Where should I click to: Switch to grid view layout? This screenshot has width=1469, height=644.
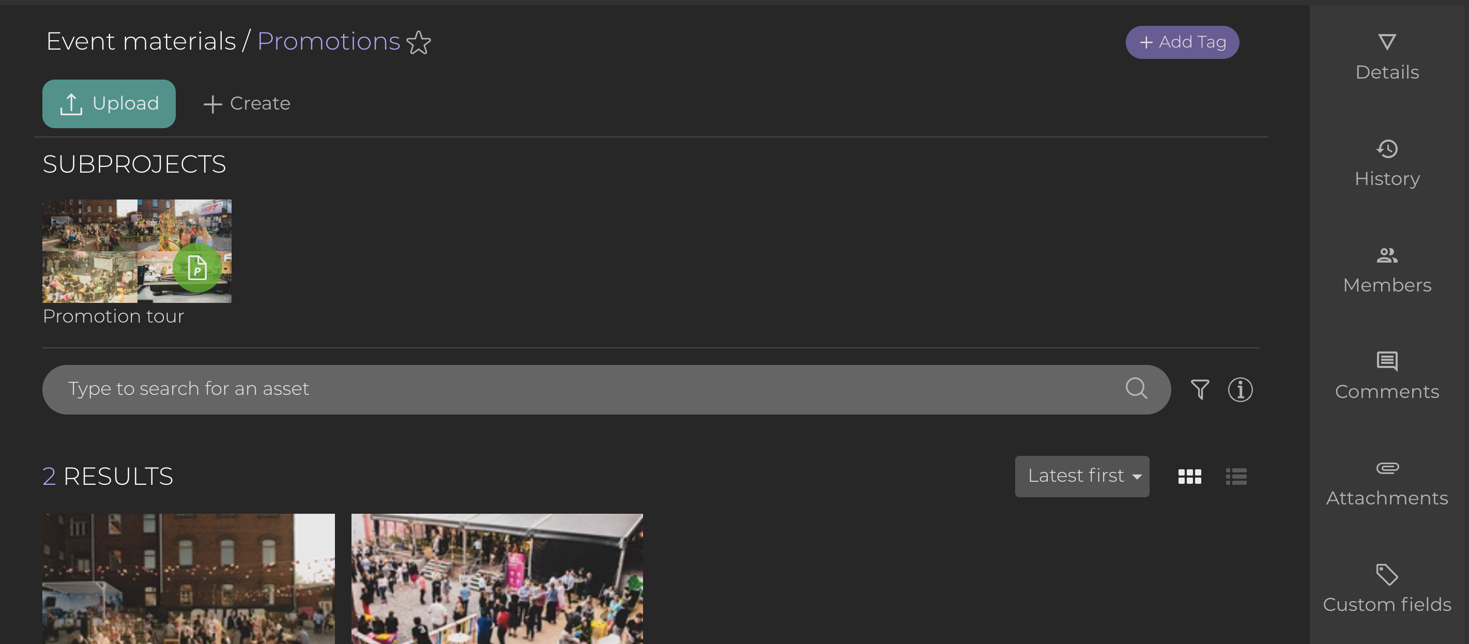tap(1189, 477)
